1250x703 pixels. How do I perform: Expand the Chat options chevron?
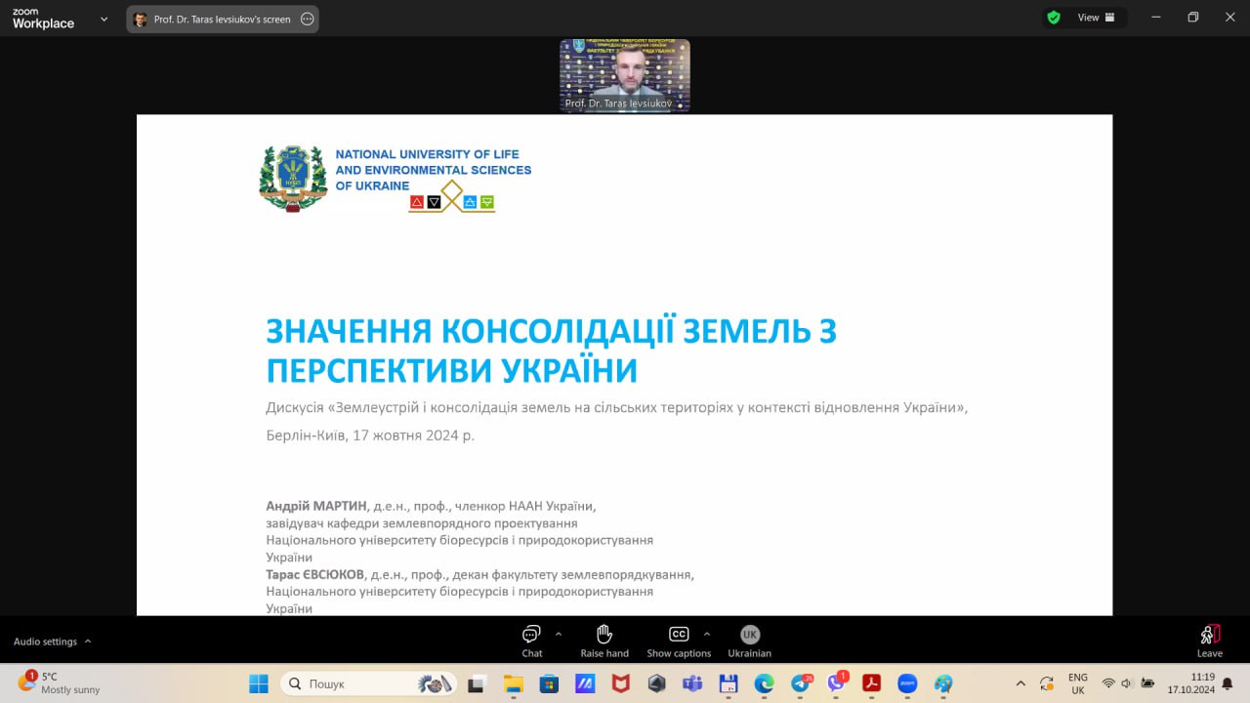[559, 633]
